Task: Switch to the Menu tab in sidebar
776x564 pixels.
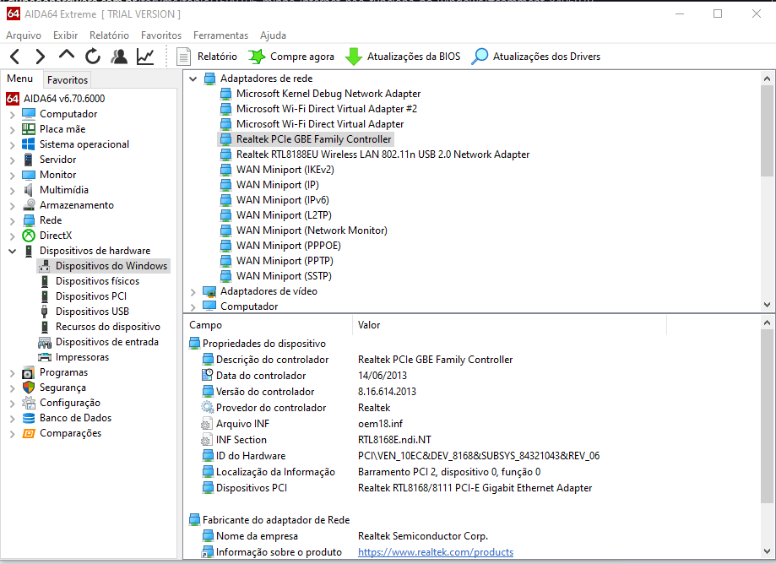Action: coord(19,79)
